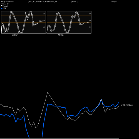The height and width of the screenshot is (139, 139).
Task: Click the 52.69 value in FAST chart
Action: [41, 21]
